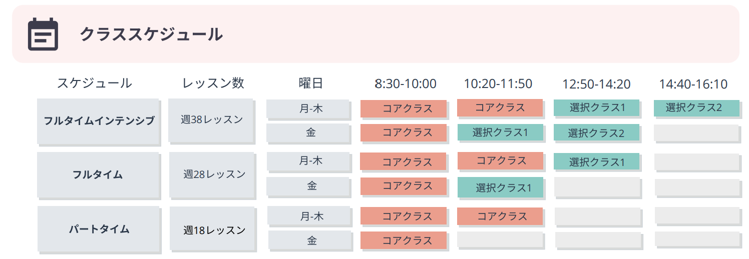Click the 週28レッスン cell

[x=212, y=174]
